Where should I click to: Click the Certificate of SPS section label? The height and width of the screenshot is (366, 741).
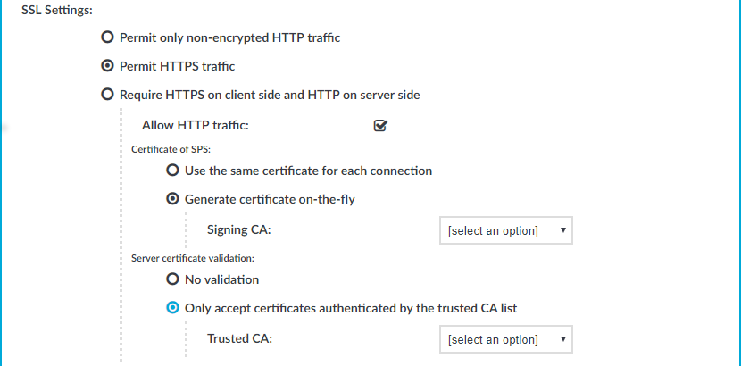click(171, 149)
